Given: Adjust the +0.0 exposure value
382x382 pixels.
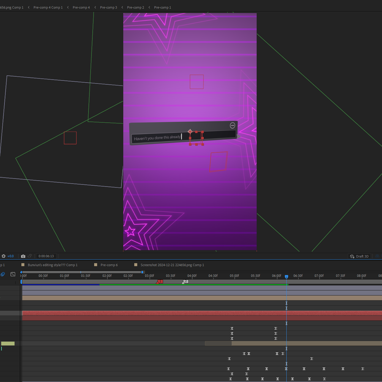Looking at the screenshot, I should pos(11,256).
